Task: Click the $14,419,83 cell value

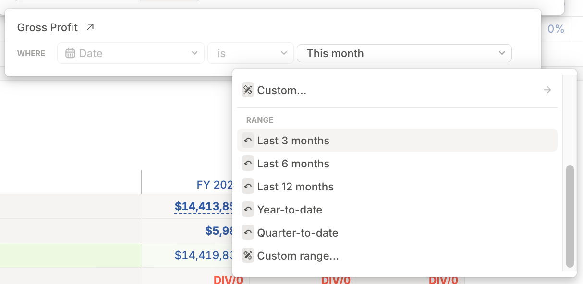Action: [204, 255]
